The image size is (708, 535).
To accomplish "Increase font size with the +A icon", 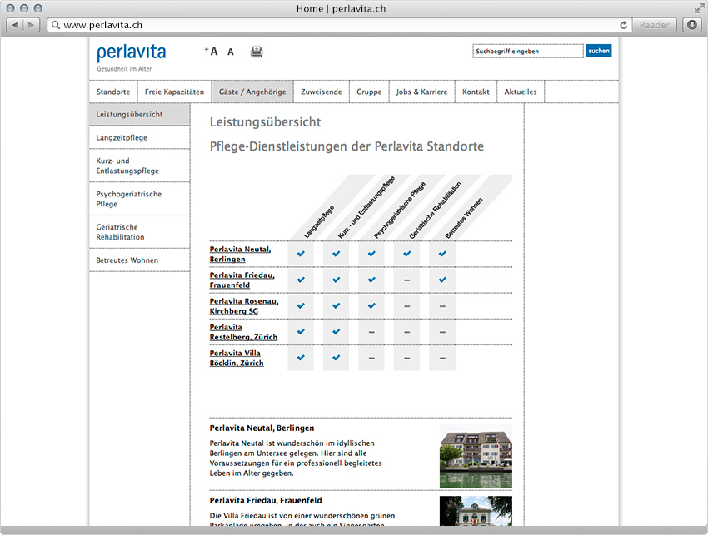I will click(211, 52).
